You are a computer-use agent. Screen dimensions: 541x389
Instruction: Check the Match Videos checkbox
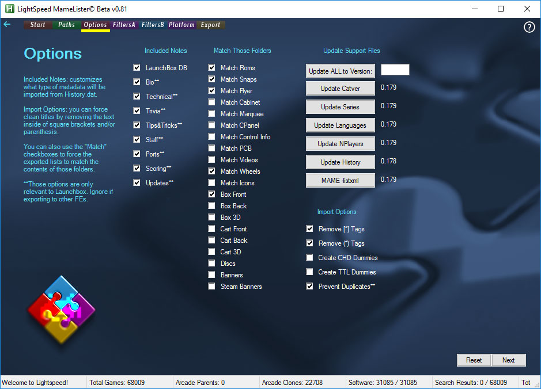(212, 159)
